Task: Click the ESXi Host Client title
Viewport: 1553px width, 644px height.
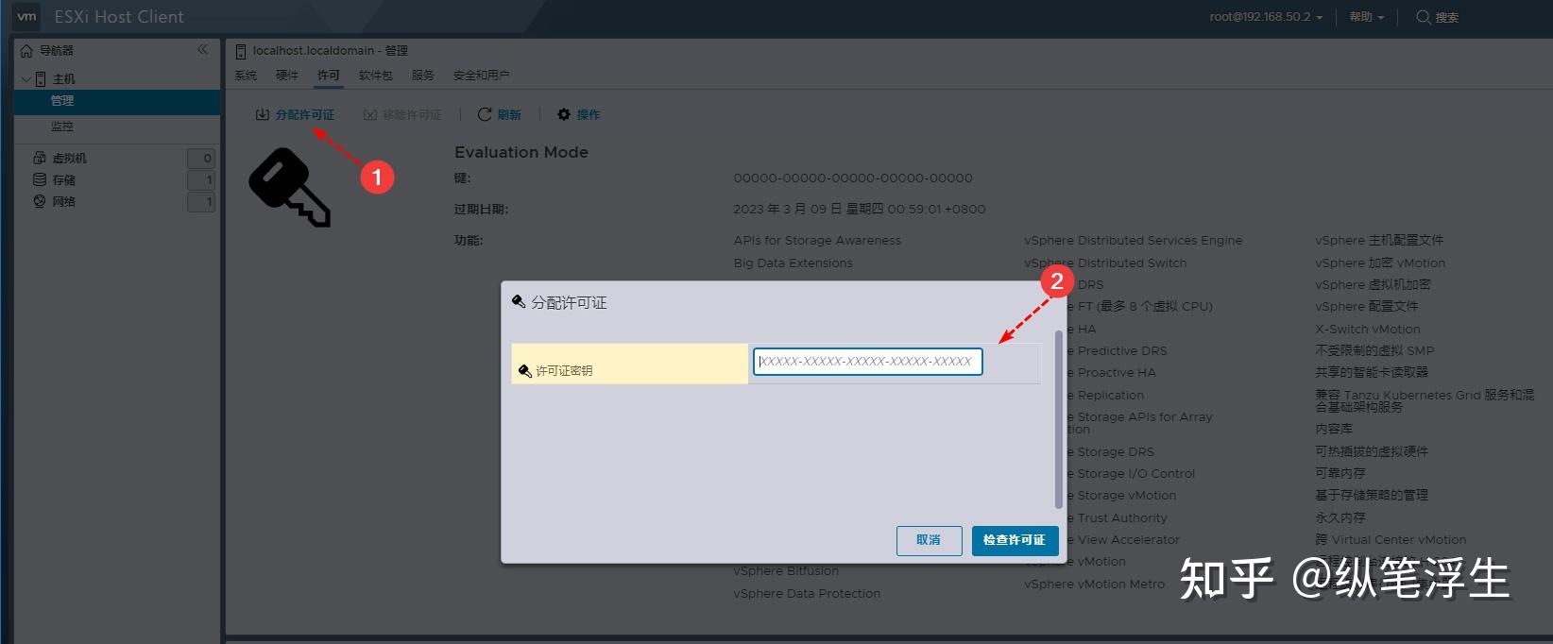Action: (119, 17)
